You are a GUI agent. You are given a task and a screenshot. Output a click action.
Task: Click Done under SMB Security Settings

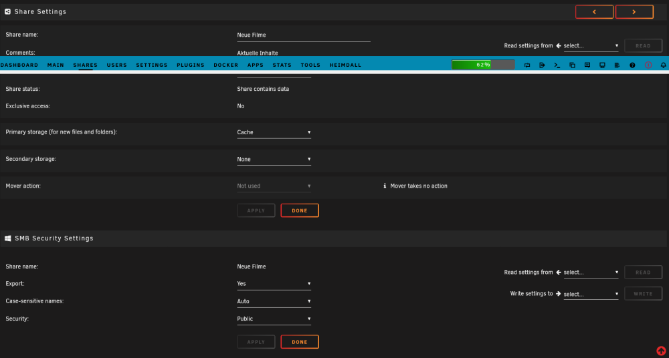[x=300, y=342]
